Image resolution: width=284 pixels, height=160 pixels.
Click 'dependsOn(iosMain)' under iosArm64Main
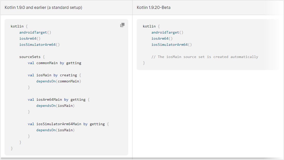[55, 106]
